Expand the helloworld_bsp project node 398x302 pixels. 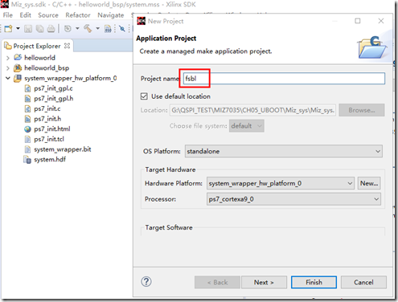point(8,68)
